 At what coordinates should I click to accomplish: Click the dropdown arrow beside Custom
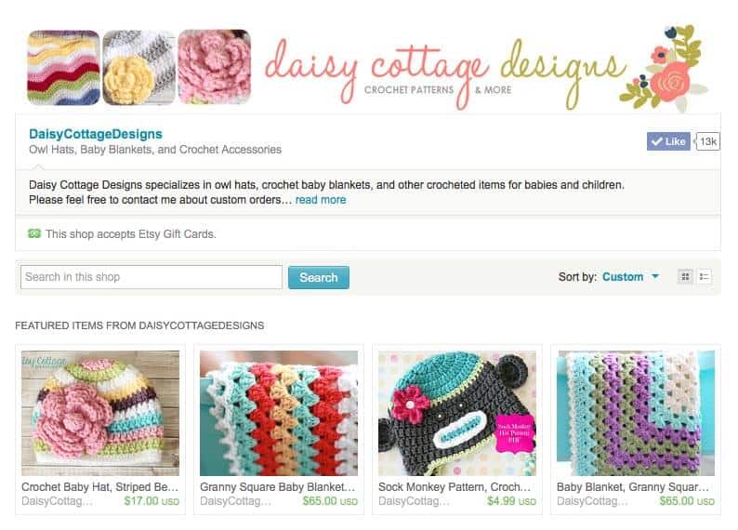[x=655, y=276]
